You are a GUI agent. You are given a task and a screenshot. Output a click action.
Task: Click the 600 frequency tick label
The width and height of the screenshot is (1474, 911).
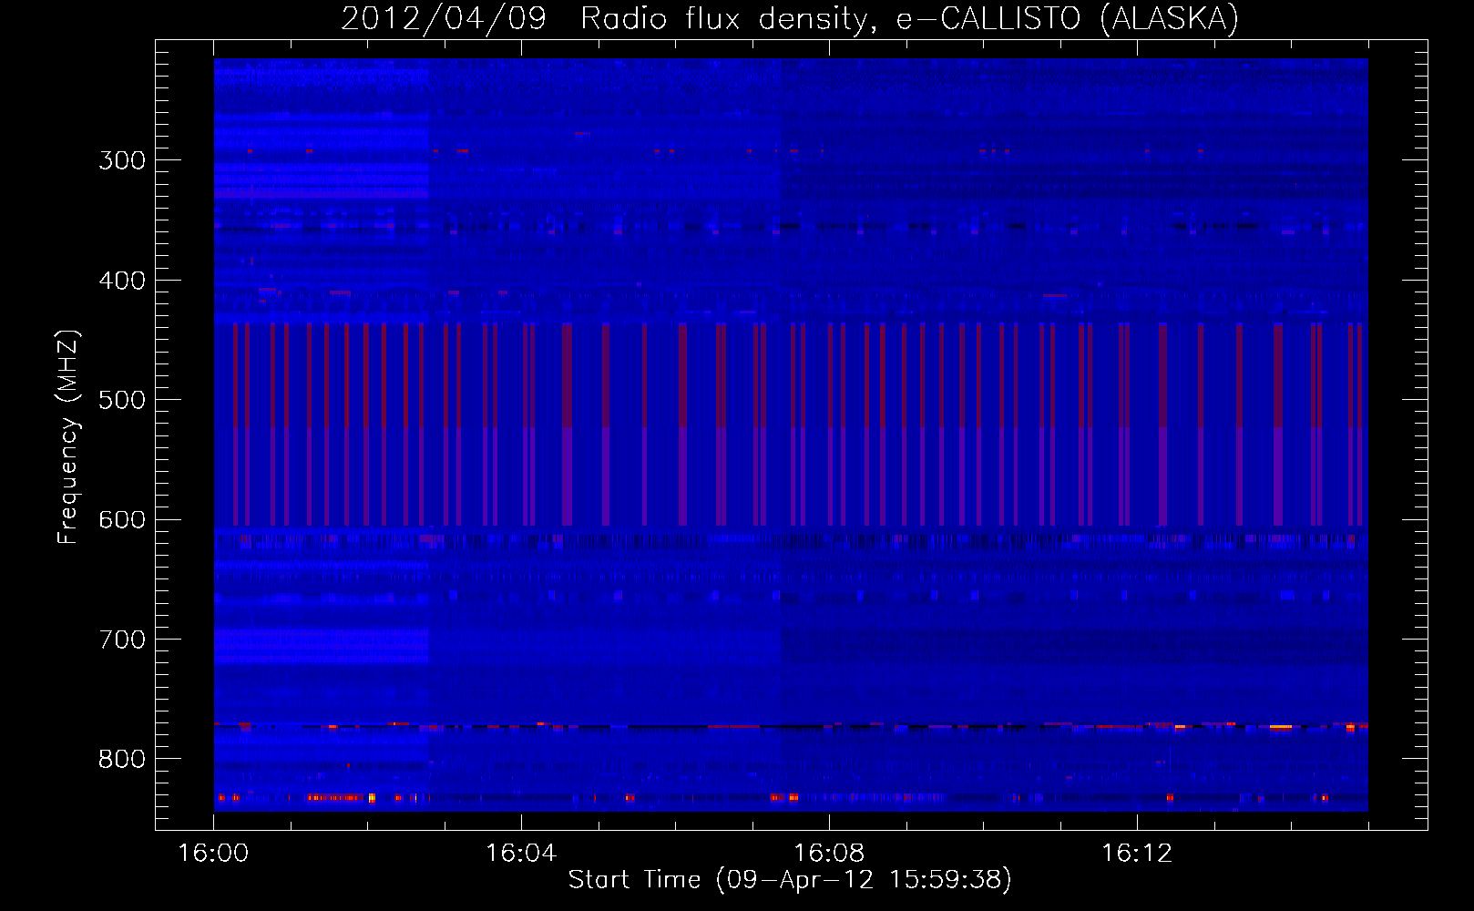coord(122,520)
